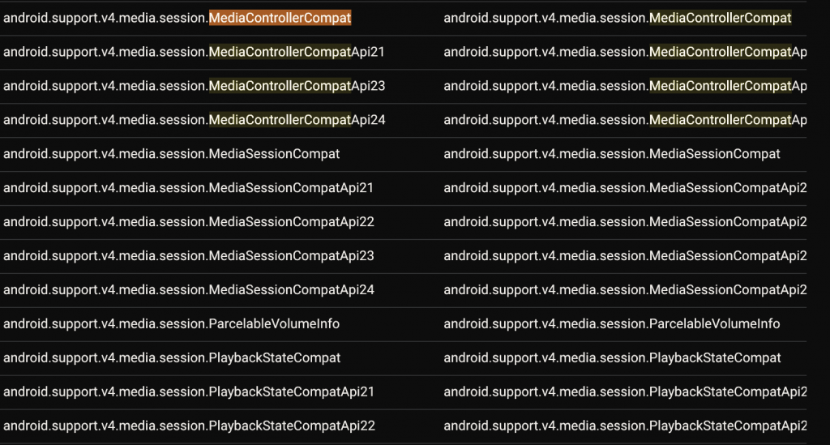Open MediaSessionCompatApi24 in the left list

coord(188,289)
